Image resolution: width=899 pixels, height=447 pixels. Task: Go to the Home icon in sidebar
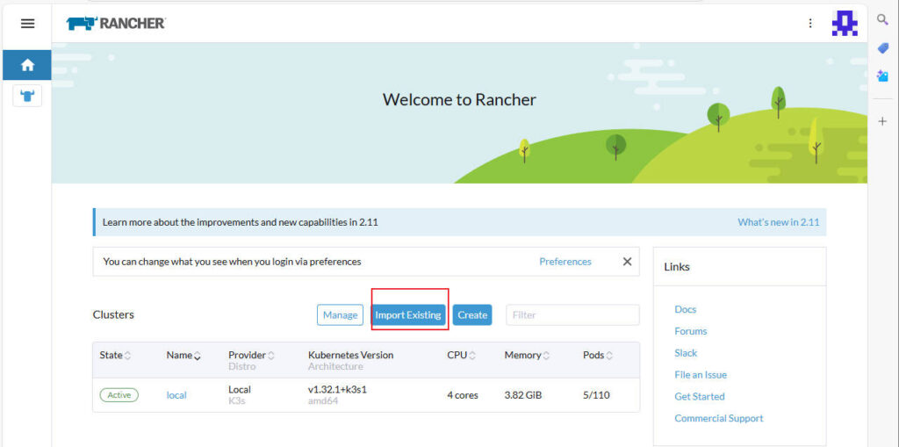click(27, 65)
